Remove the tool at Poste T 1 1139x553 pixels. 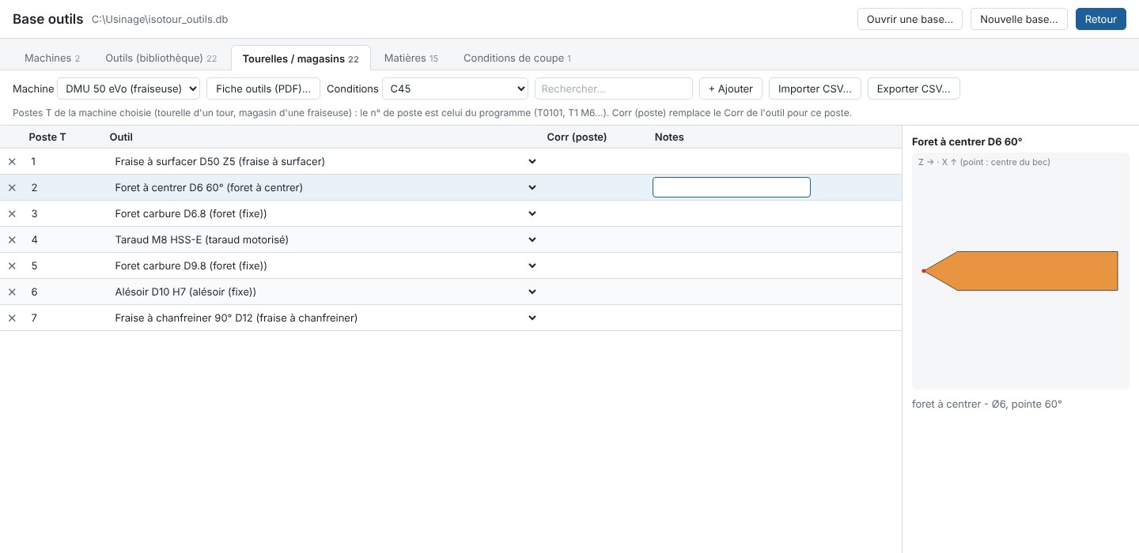[12, 161]
